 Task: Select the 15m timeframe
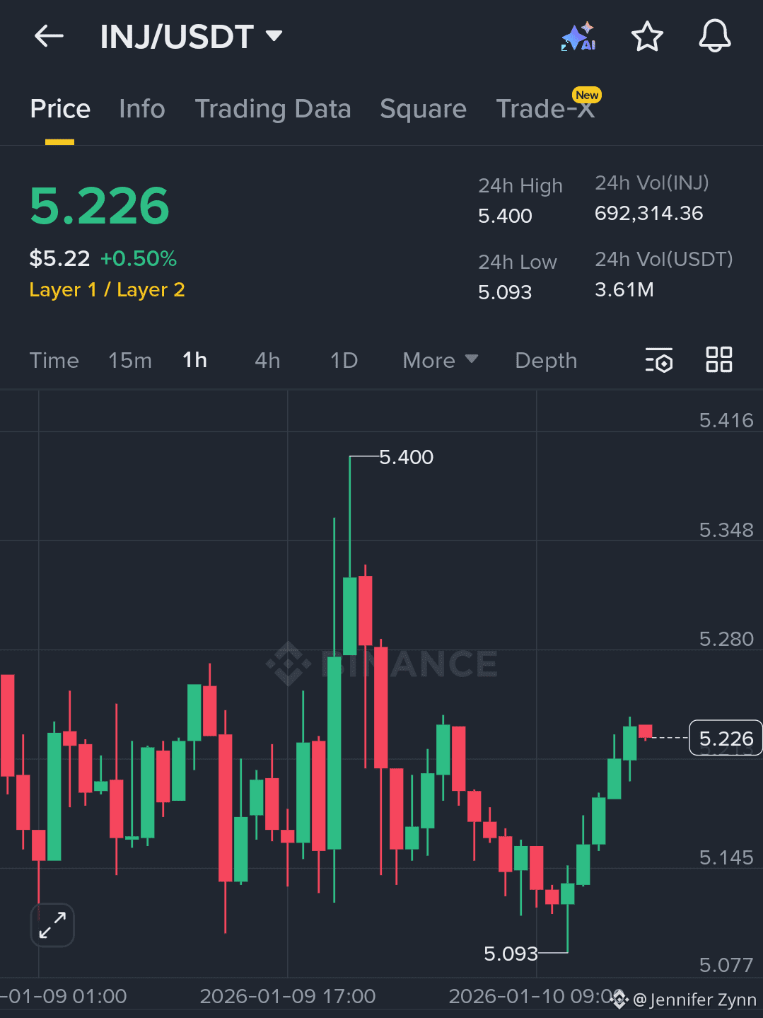click(x=129, y=360)
